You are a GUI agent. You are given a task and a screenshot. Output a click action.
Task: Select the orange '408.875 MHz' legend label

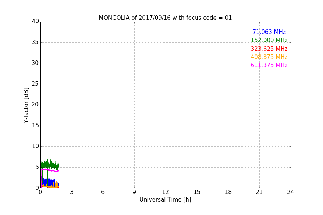click(269, 57)
